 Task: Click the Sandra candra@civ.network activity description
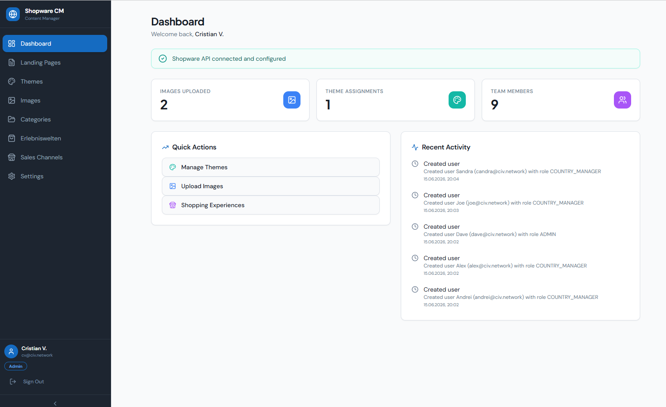tap(512, 171)
